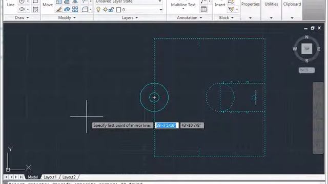Minimize the drawing viewport window

point(305,28)
